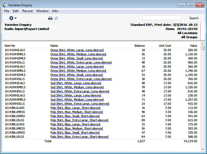Click the 'Varieties Enquiry' report heading
The image size is (207, 154).
pos(18,25)
